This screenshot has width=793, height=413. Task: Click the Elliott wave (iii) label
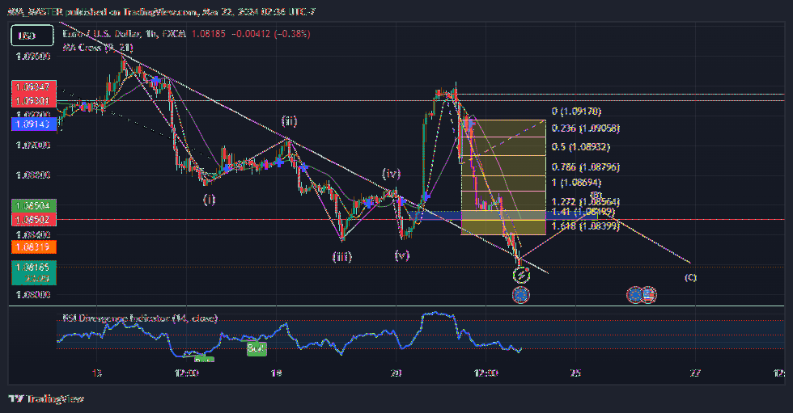coord(341,256)
